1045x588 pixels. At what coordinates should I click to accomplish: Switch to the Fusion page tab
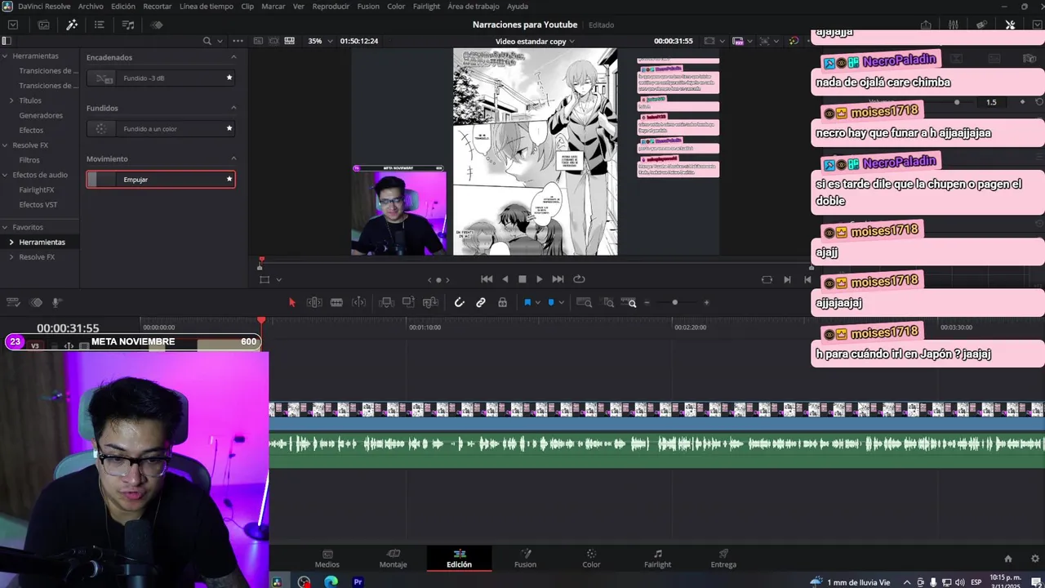coord(525,559)
